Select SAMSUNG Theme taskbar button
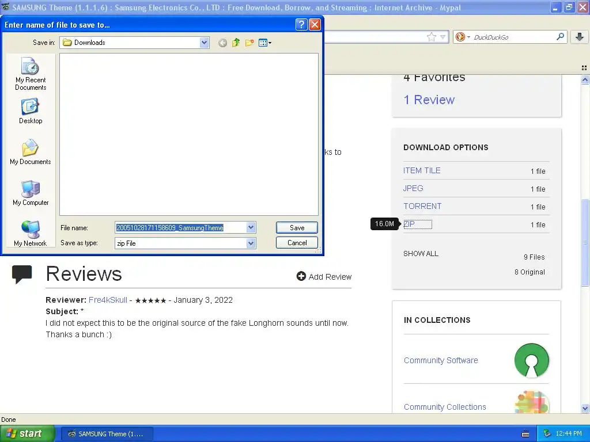The width and height of the screenshot is (590, 442). (x=107, y=434)
